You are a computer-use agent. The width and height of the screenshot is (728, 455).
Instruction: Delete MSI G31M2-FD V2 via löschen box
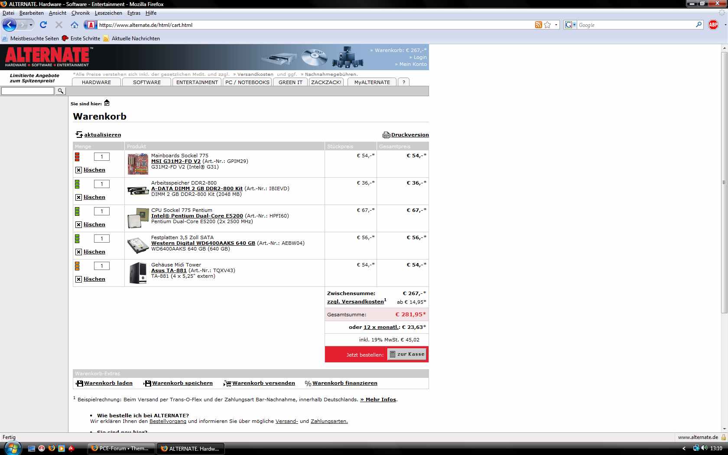click(x=78, y=170)
